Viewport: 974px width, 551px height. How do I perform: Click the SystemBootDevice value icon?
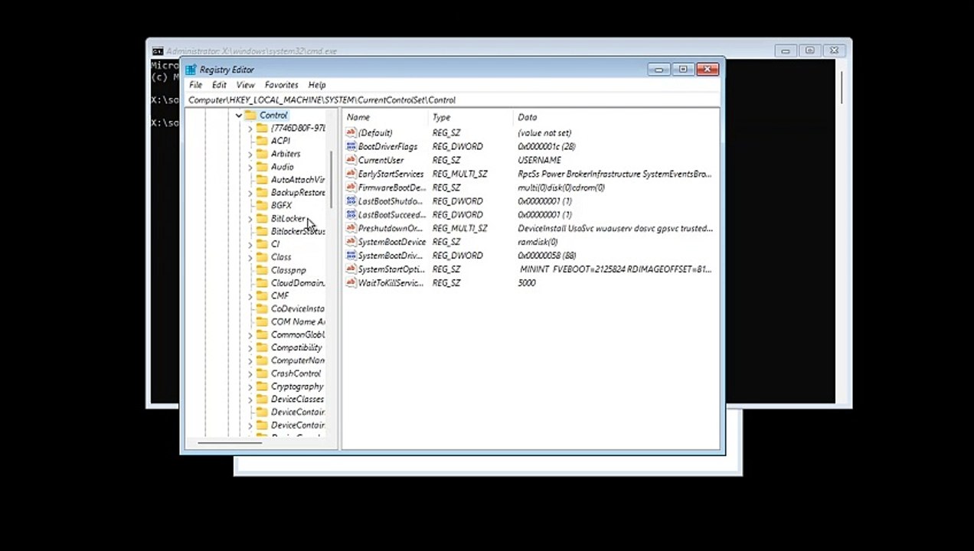[351, 242]
